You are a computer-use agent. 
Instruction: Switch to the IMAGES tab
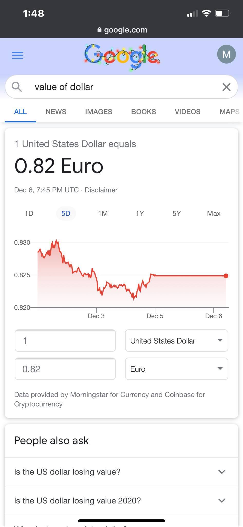pyautogui.click(x=99, y=112)
